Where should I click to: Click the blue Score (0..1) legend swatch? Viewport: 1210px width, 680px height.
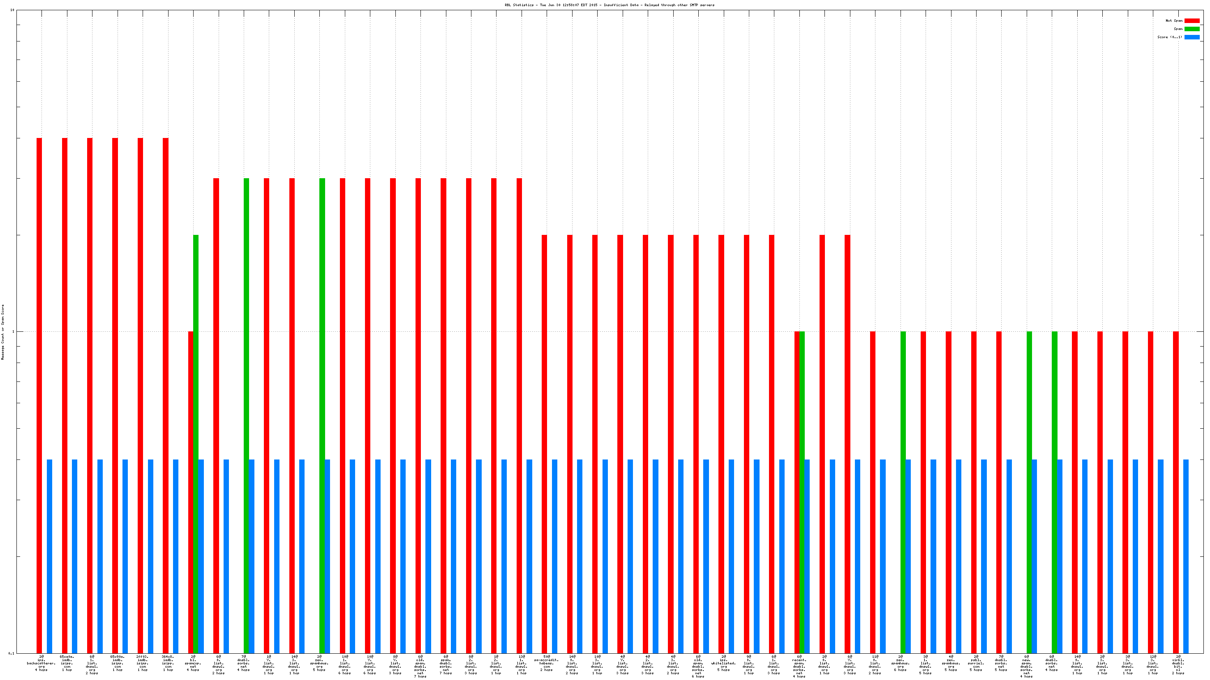click(1192, 37)
